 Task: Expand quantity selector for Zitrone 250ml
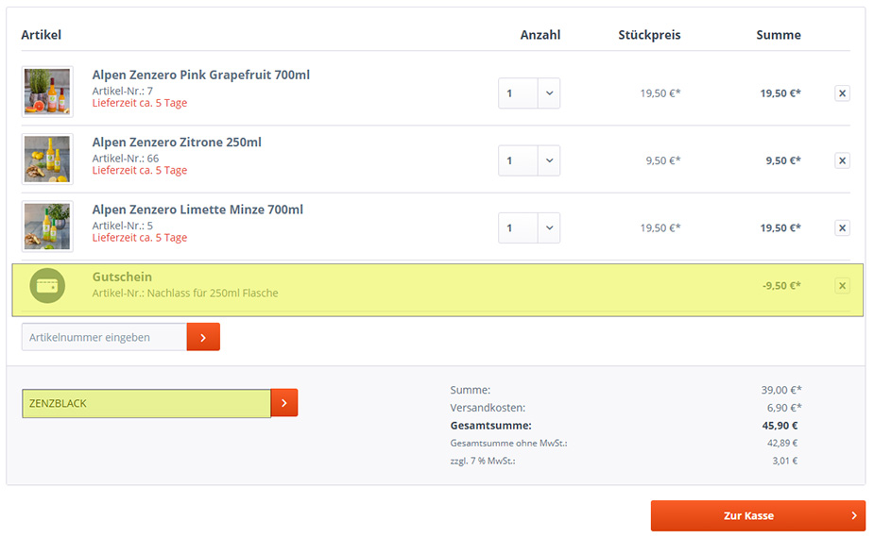(529, 160)
